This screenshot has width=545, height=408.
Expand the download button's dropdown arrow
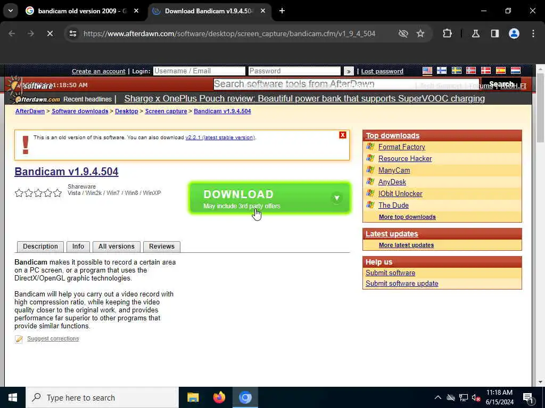pyautogui.click(x=336, y=198)
